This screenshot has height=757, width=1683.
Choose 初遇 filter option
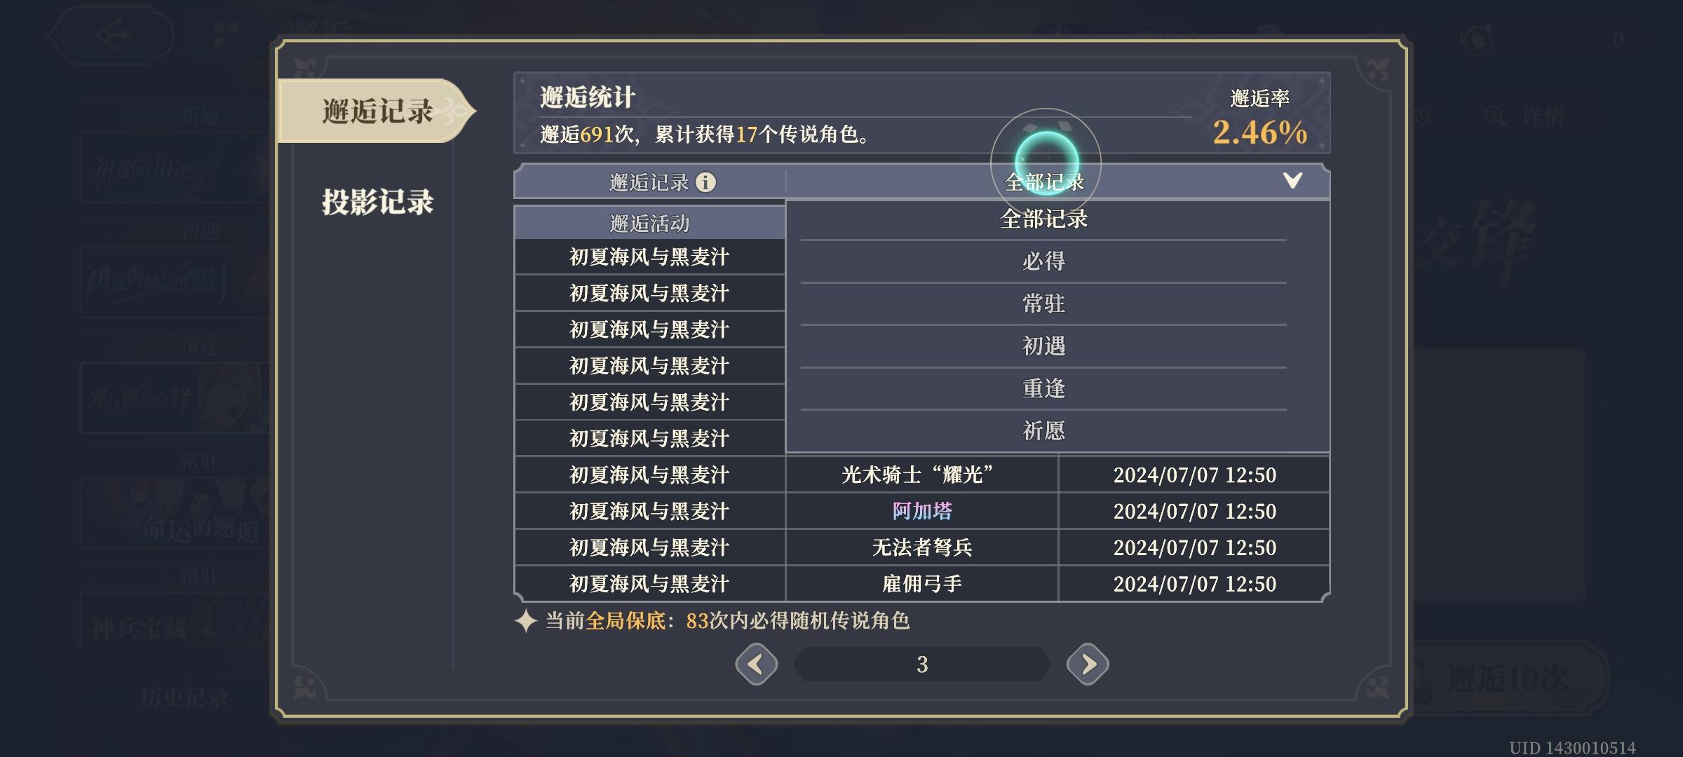tap(1043, 346)
